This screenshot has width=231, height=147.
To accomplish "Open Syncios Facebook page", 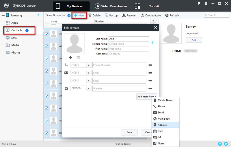I will [x=220, y=144].
